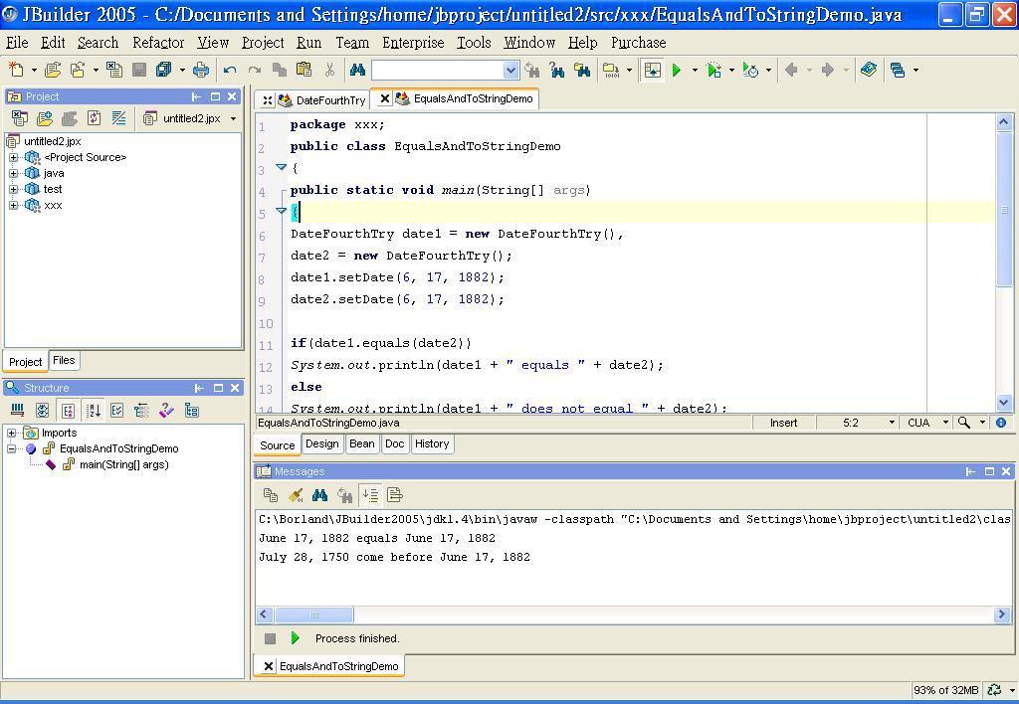1019x704 pixels.
Task: Close the EqualsAndToStringDemo editor tab
Action: pyautogui.click(x=385, y=98)
